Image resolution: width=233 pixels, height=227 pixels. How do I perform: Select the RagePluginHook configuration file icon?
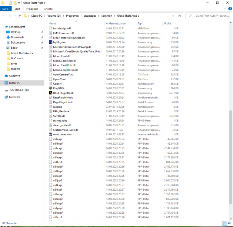[51, 97]
